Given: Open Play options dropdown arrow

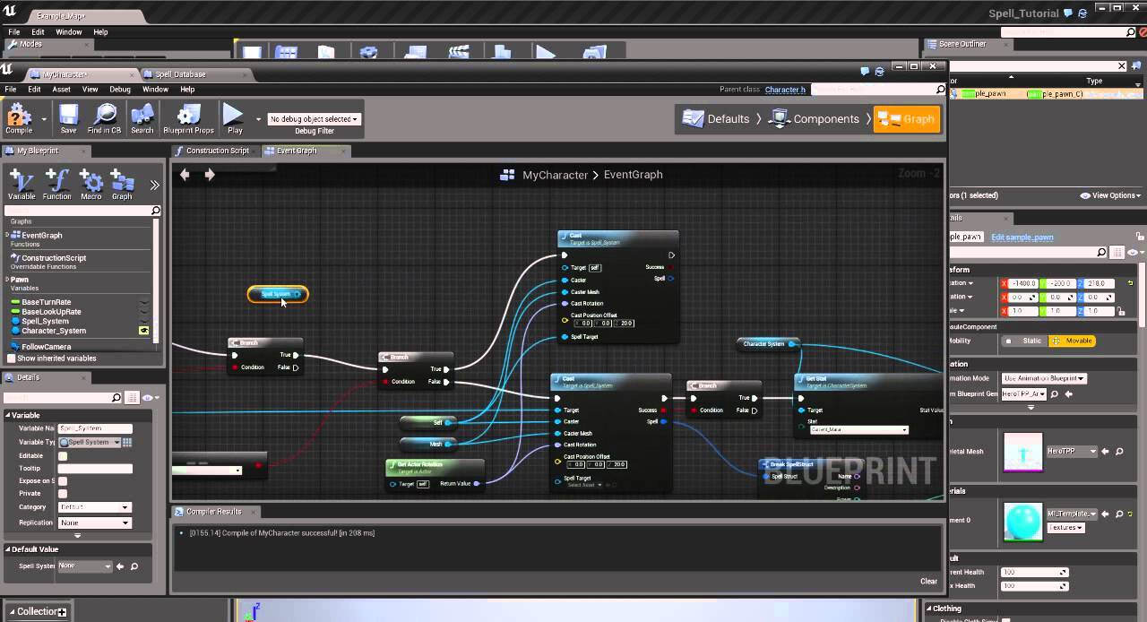Looking at the screenshot, I should tap(258, 119).
